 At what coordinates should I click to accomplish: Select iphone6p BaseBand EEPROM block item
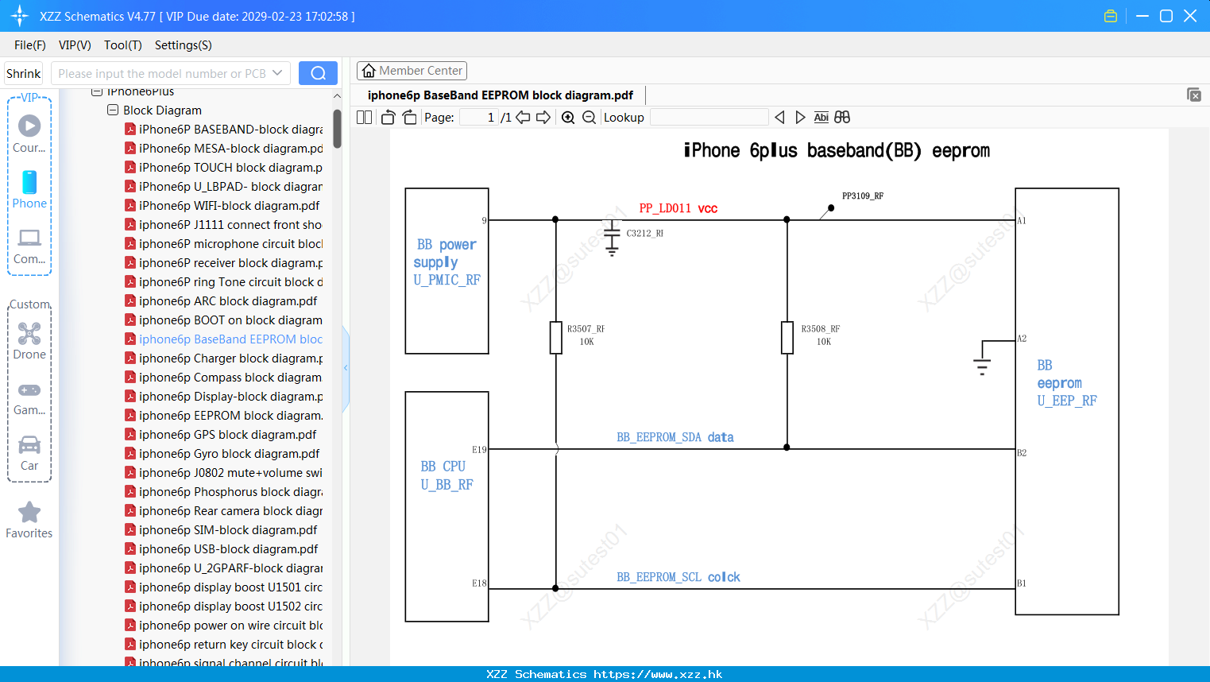pos(224,339)
